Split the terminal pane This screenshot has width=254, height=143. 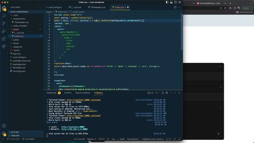[163, 93]
